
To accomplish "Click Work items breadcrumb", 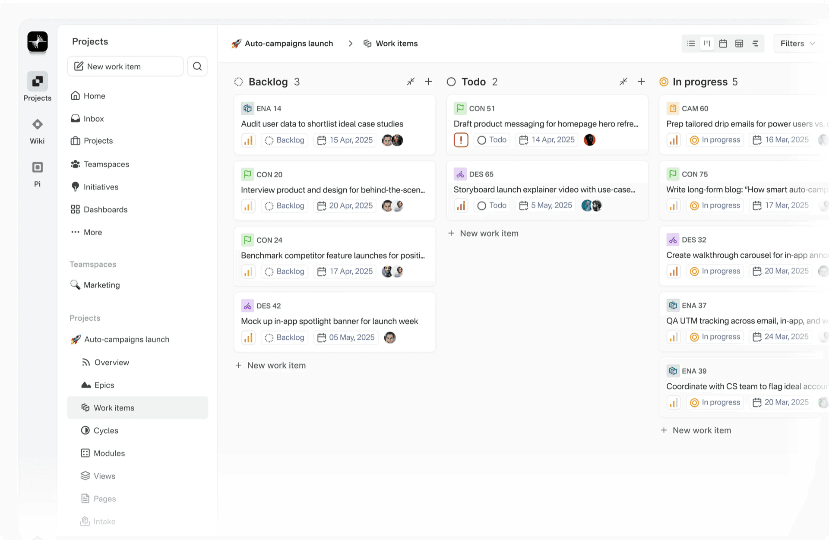I will (391, 44).
